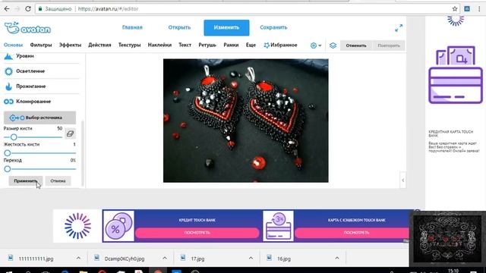
Task: Reload the browser page
Action: click(x=28, y=8)
